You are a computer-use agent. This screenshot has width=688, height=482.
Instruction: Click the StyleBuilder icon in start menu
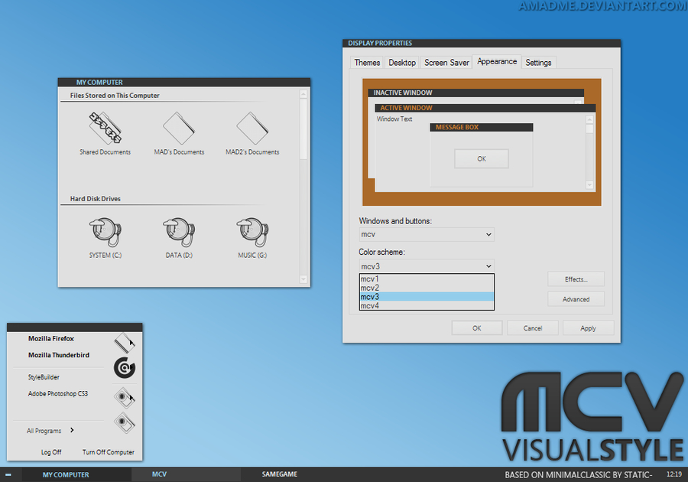[125, 398]
